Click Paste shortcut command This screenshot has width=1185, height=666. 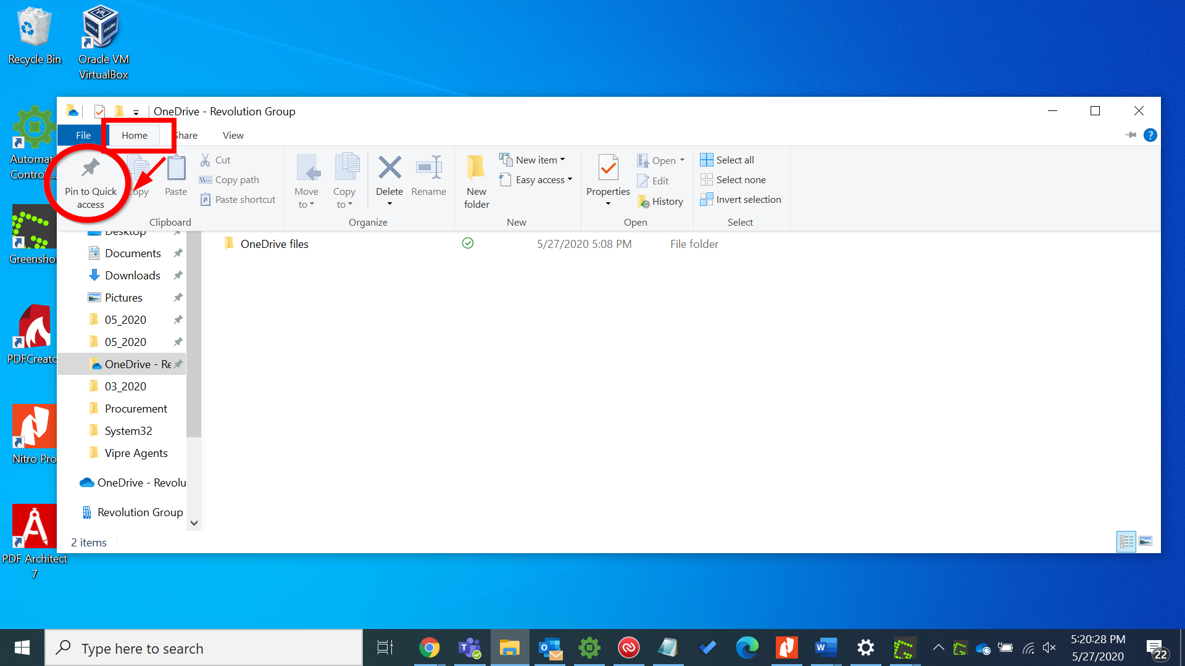pyautogui.click(x=238, y=199)
